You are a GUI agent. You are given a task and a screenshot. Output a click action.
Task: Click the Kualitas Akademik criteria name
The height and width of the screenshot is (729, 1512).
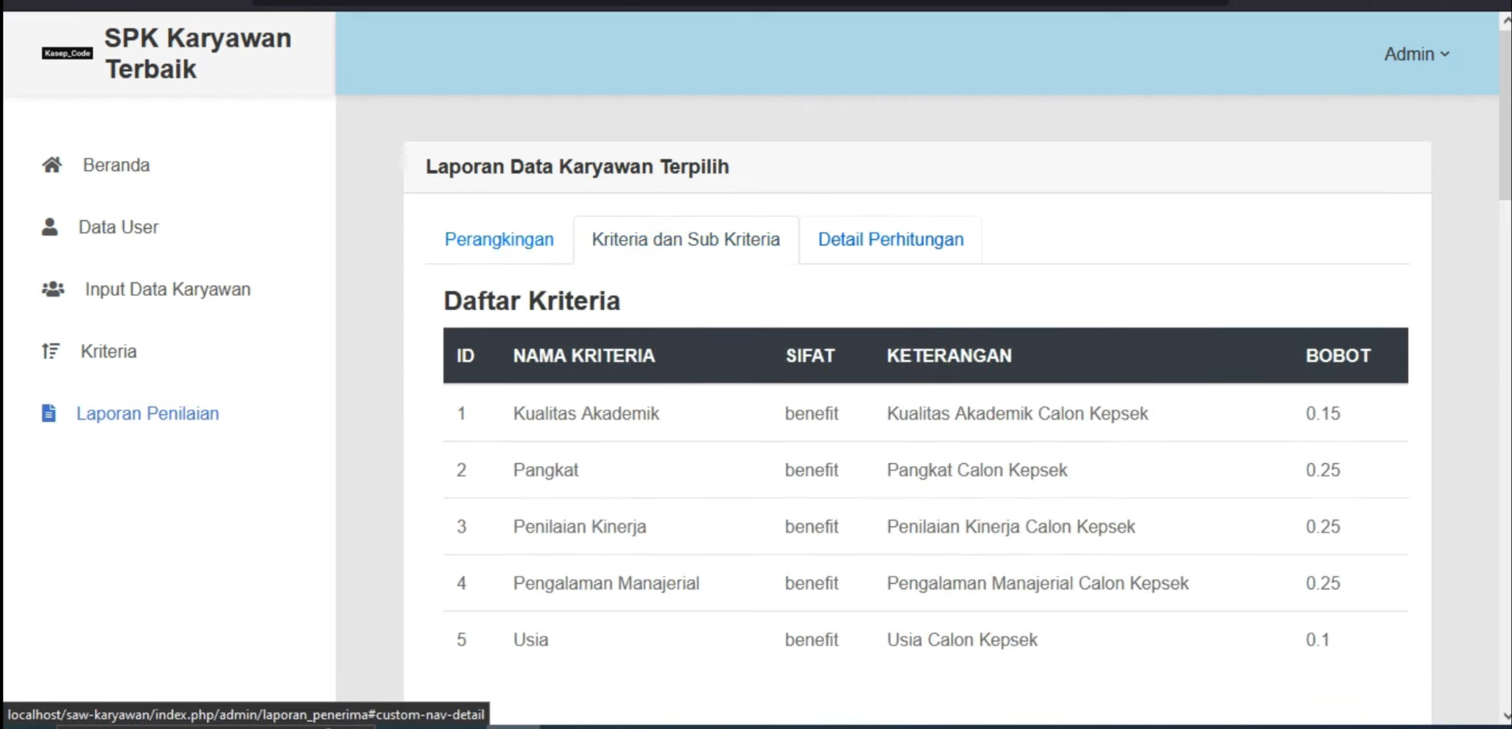586,413
